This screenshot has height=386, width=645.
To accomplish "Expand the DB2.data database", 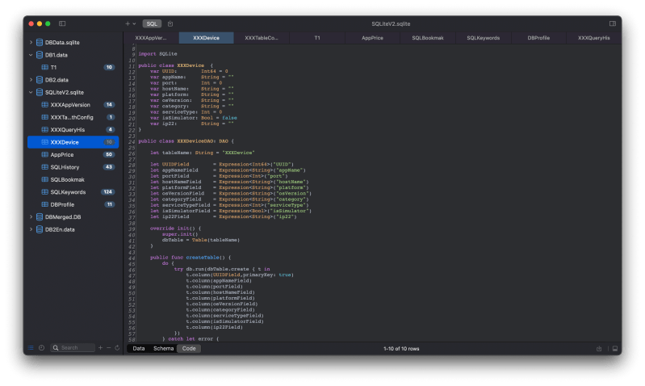I will point(31,80).
